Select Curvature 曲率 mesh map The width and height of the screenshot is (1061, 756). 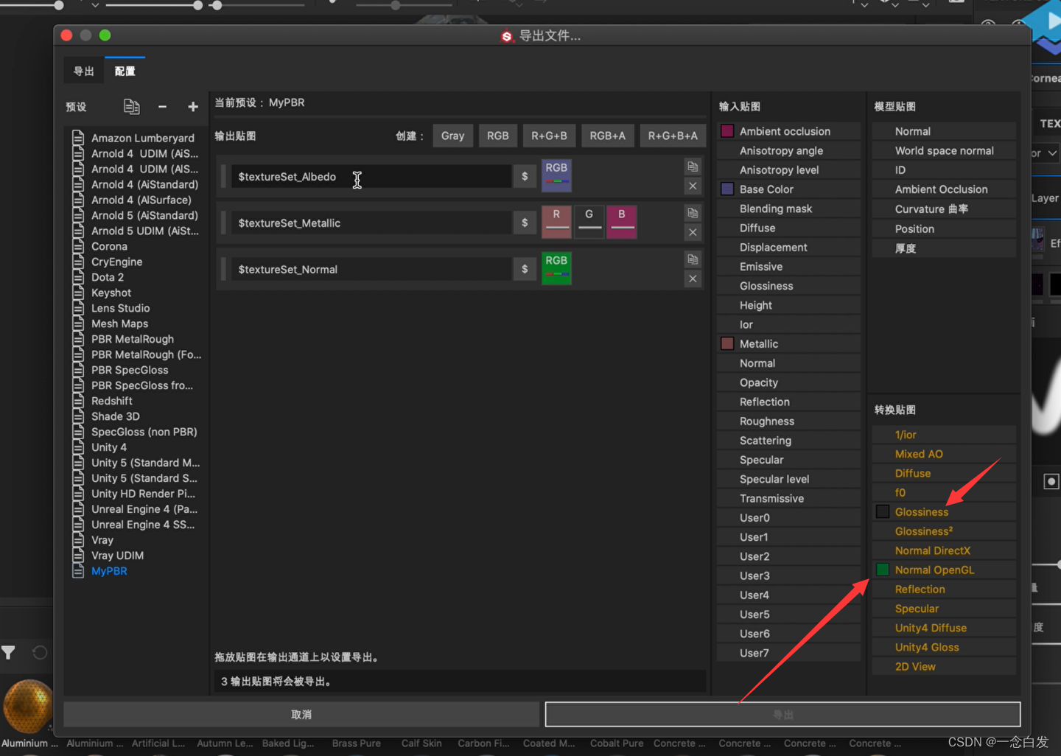944,209
